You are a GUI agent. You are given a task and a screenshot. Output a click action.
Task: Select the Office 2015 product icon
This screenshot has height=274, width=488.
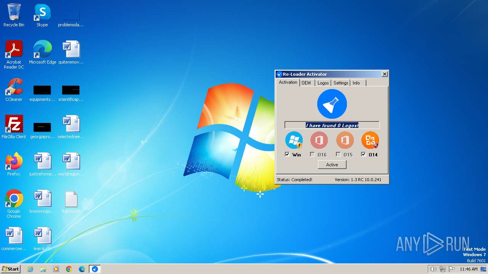click(x=345, y=140)
